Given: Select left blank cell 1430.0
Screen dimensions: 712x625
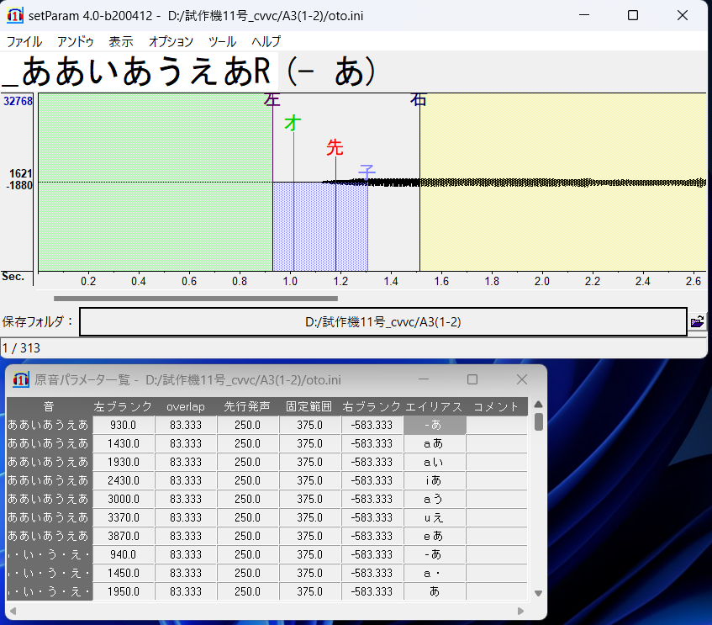Looking at the screenshot, I should pos(123,443).
